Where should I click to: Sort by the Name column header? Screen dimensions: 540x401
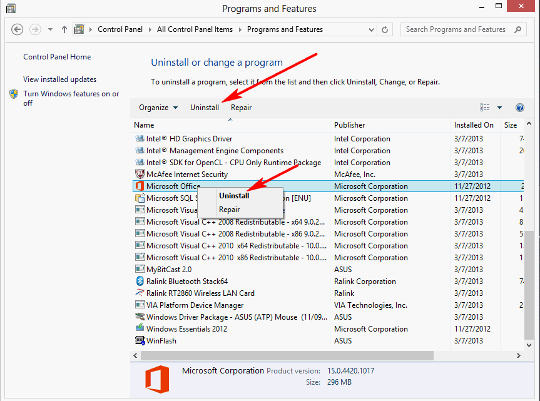pyautogui.click(x=230, y=125)
